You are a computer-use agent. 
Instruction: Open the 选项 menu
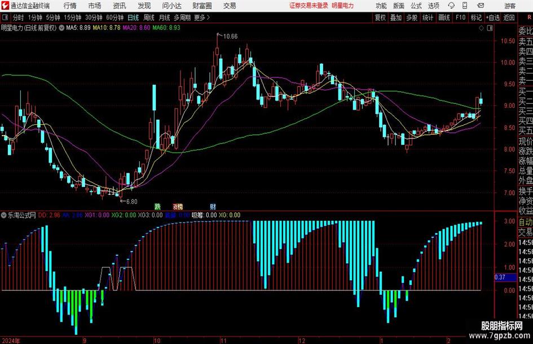point(433,6)
